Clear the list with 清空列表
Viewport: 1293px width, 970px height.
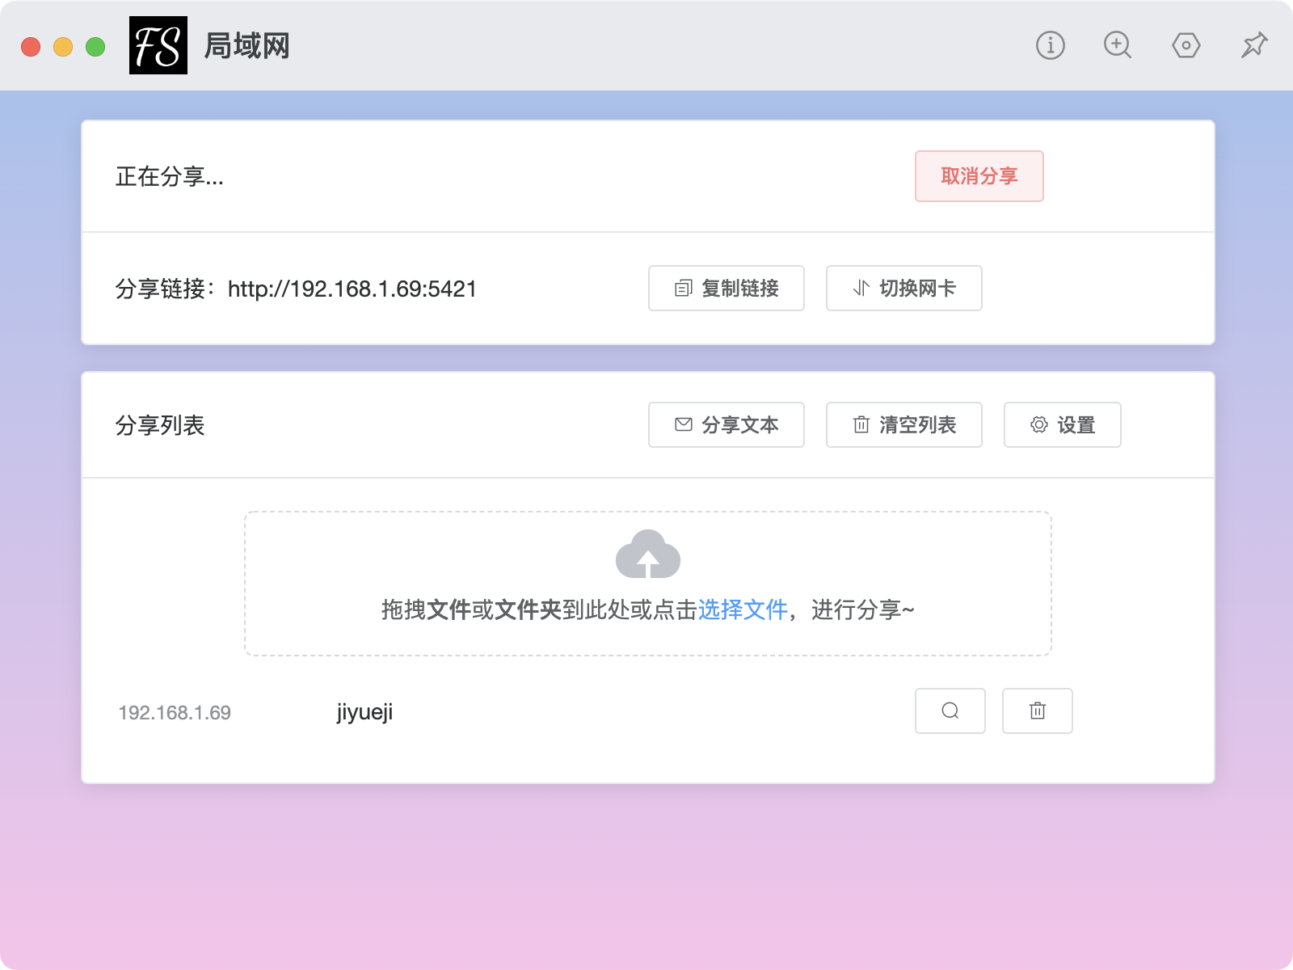(904, 424)
